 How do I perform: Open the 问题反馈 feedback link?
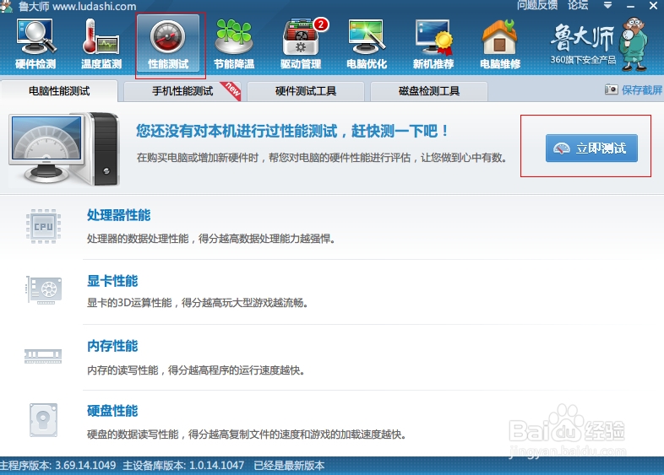pyautogui.click(x=537, y=6)
